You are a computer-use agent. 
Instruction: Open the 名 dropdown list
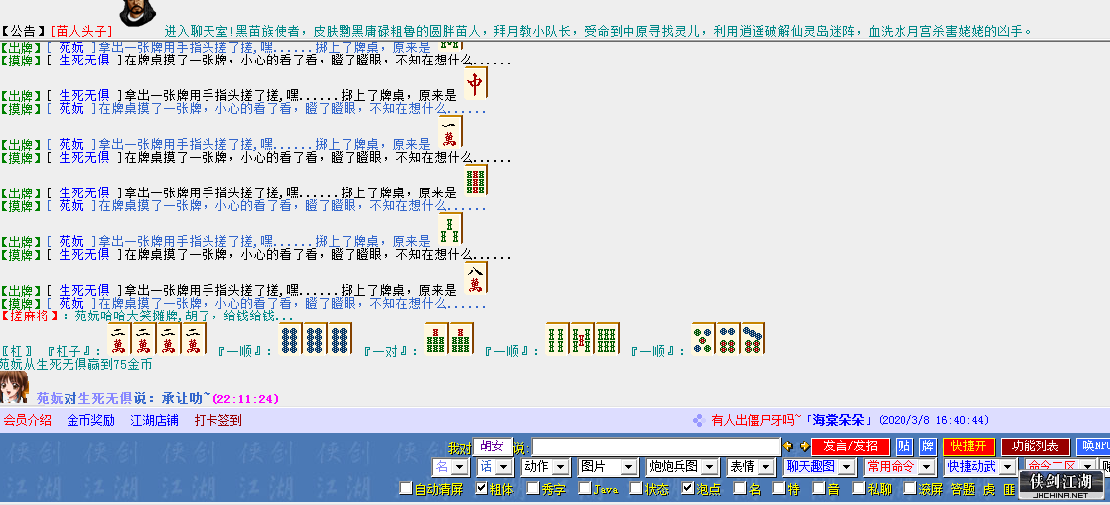tap(450, 467)
